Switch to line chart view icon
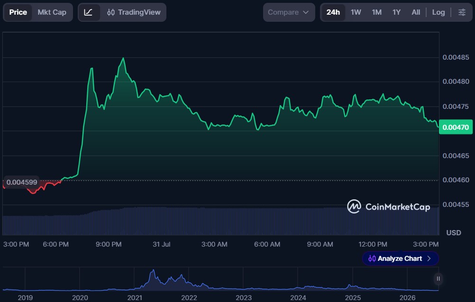Viewport: 475px width, 302px height. [x=89, y=12]
